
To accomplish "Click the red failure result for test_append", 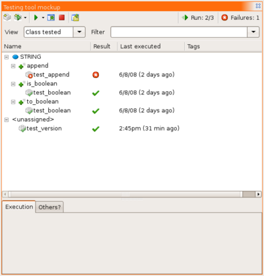I will (96, 75).
